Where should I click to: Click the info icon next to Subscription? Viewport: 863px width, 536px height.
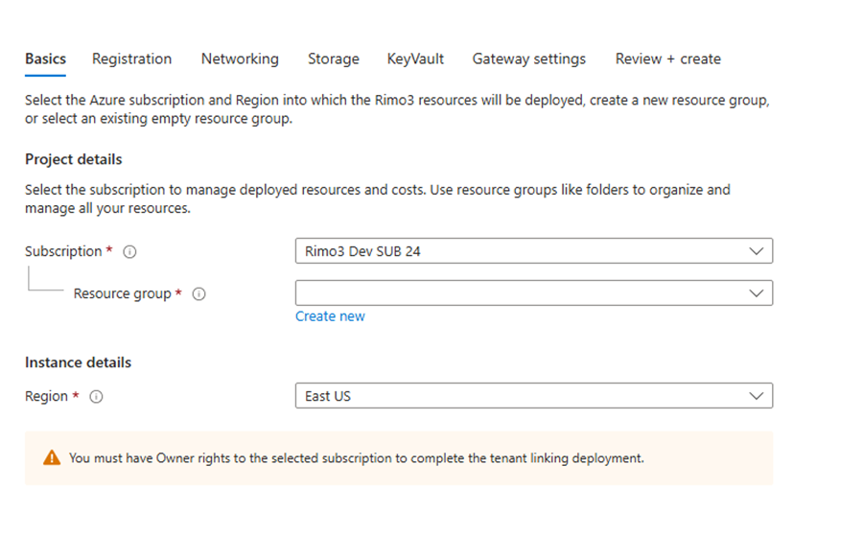(x=130, y=252)
